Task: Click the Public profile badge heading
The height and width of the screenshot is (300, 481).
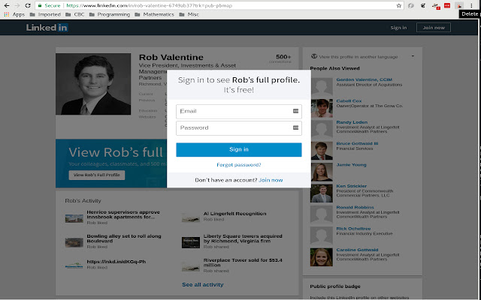Action: (x=335, y=286)
